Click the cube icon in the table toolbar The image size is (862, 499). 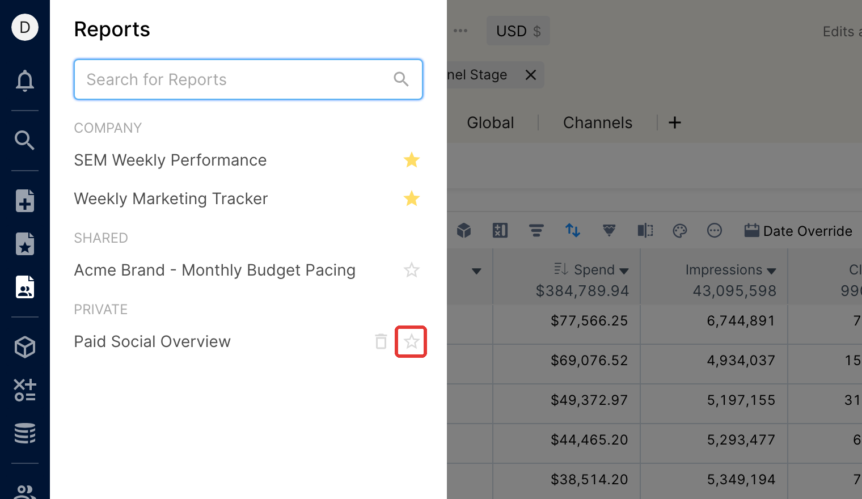click(x=464, y=230)
